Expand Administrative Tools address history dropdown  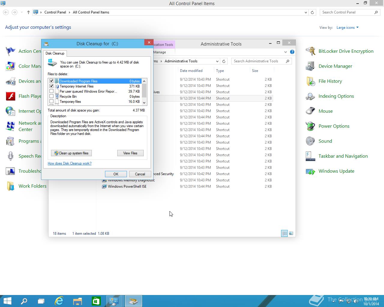pyautogui.click(x=217, y=61)
